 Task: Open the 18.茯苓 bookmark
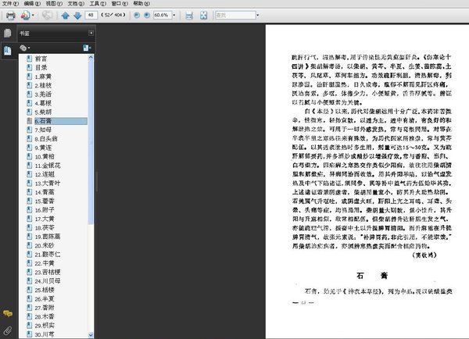(45, 227)
